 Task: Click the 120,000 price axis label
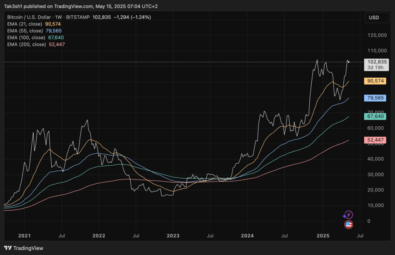tap(376, 35)
